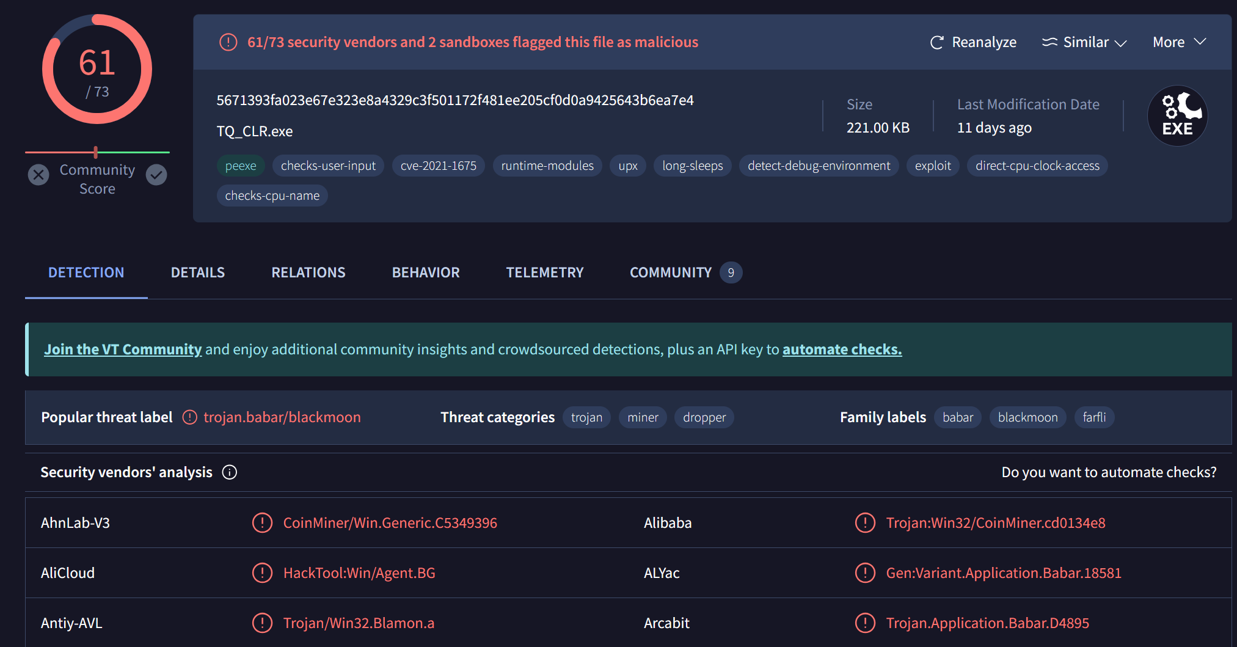Click the community score slider marker
Image resolution: width=1237 pixels, height=647 pixels.
pyautogui.click(x=96, y=152)
